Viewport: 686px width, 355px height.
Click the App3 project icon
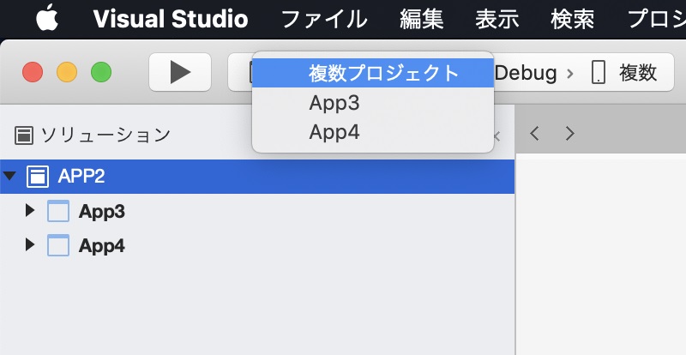[x=58, y=211]
